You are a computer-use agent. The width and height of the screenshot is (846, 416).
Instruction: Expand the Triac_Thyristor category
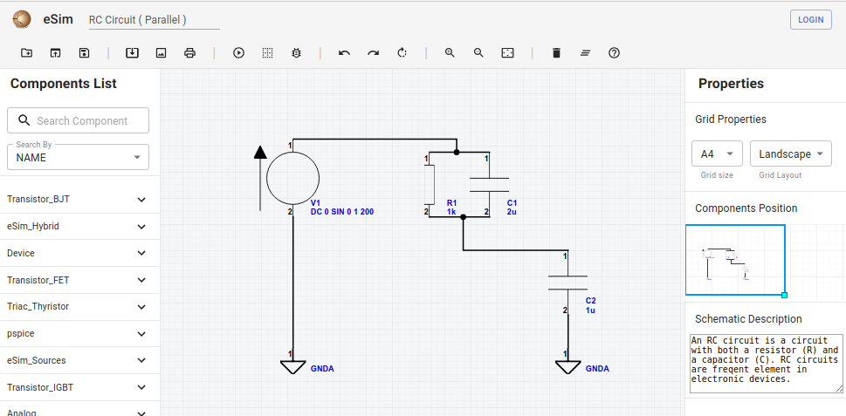[79, 307]
